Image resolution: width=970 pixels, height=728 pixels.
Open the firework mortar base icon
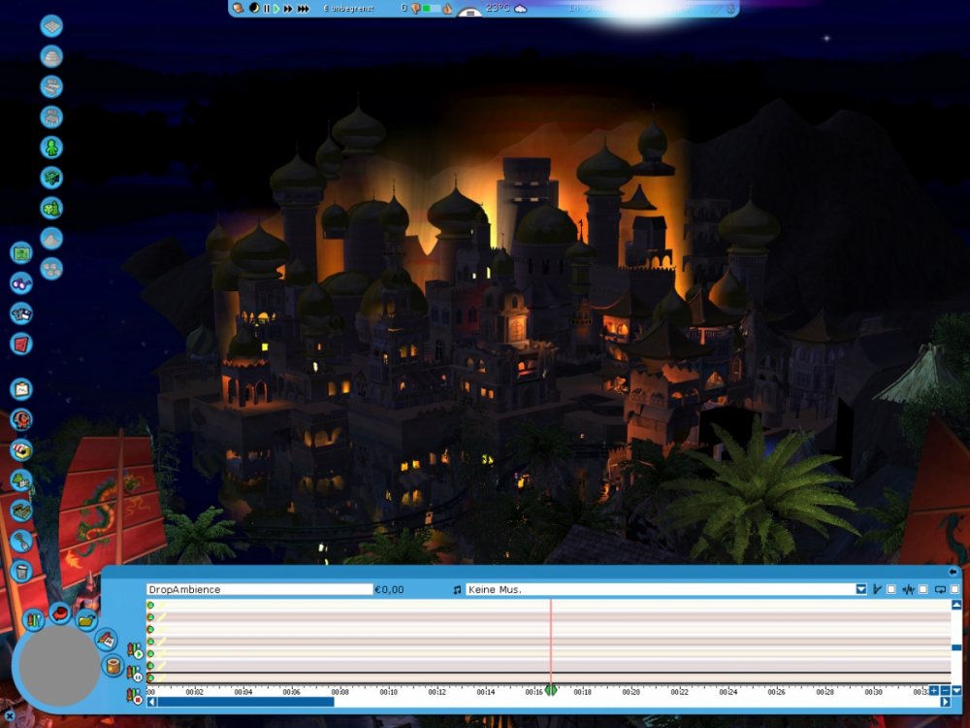pyautogui.click(x=113, y=668)
